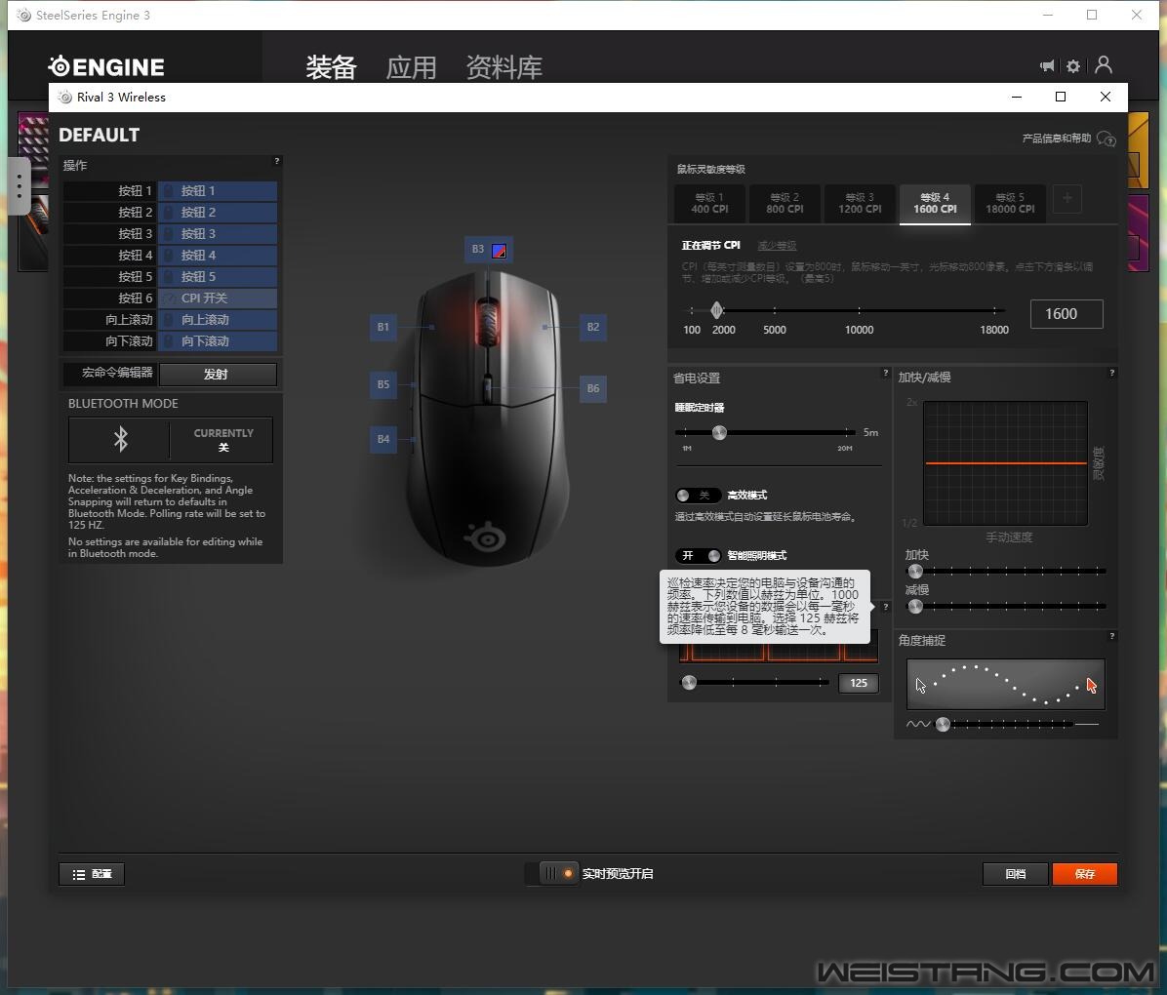
Task: Open the 按钮 1 binding dropdown
Action: pyautogui.click(x=218, y=191)
